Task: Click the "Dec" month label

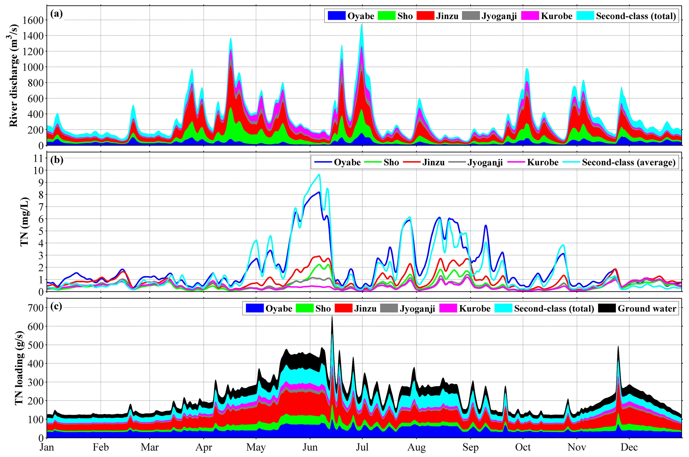Action: tap(629, 447)
